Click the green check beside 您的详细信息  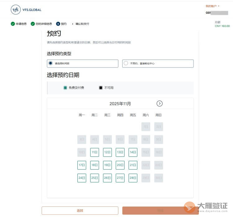click(33, 24)
